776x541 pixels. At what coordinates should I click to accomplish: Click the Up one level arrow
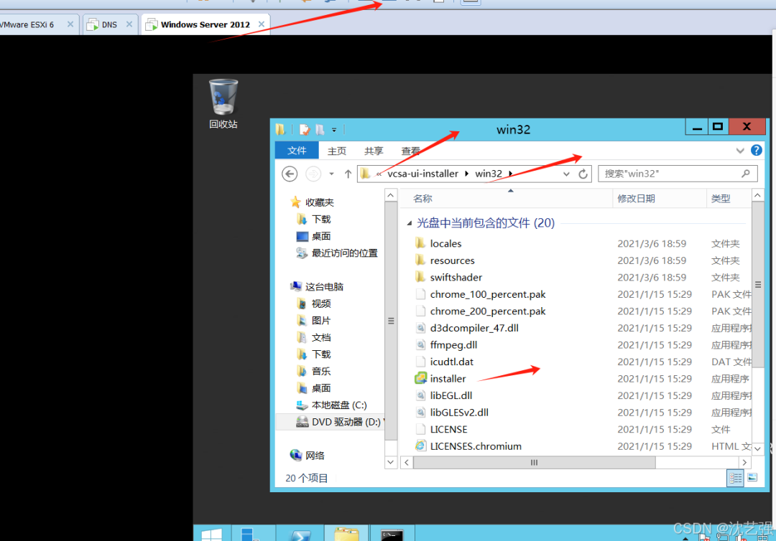(348, 174)
